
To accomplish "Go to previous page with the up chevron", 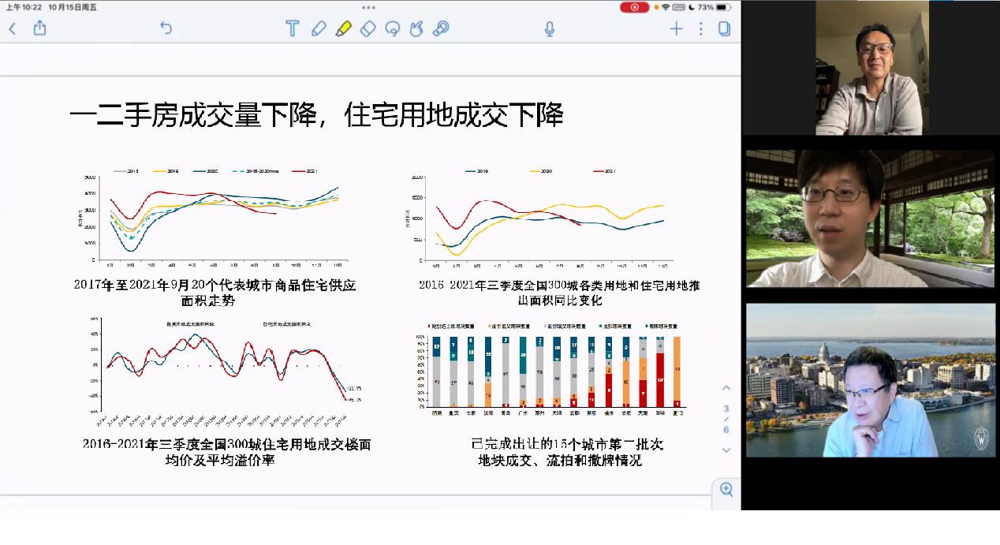I will 725,388.
